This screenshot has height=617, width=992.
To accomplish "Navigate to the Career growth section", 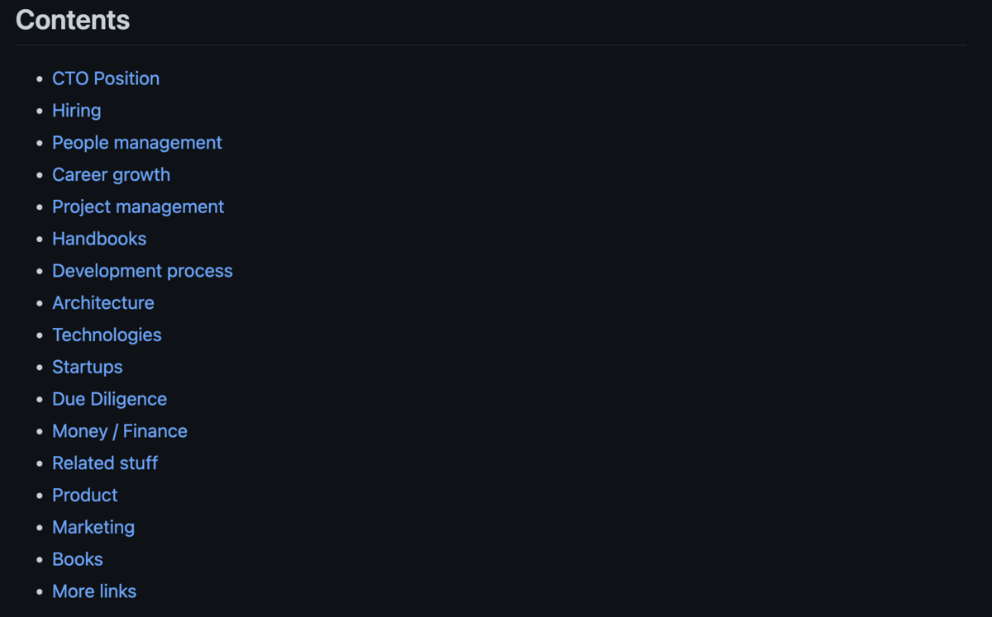I will 111,174.
